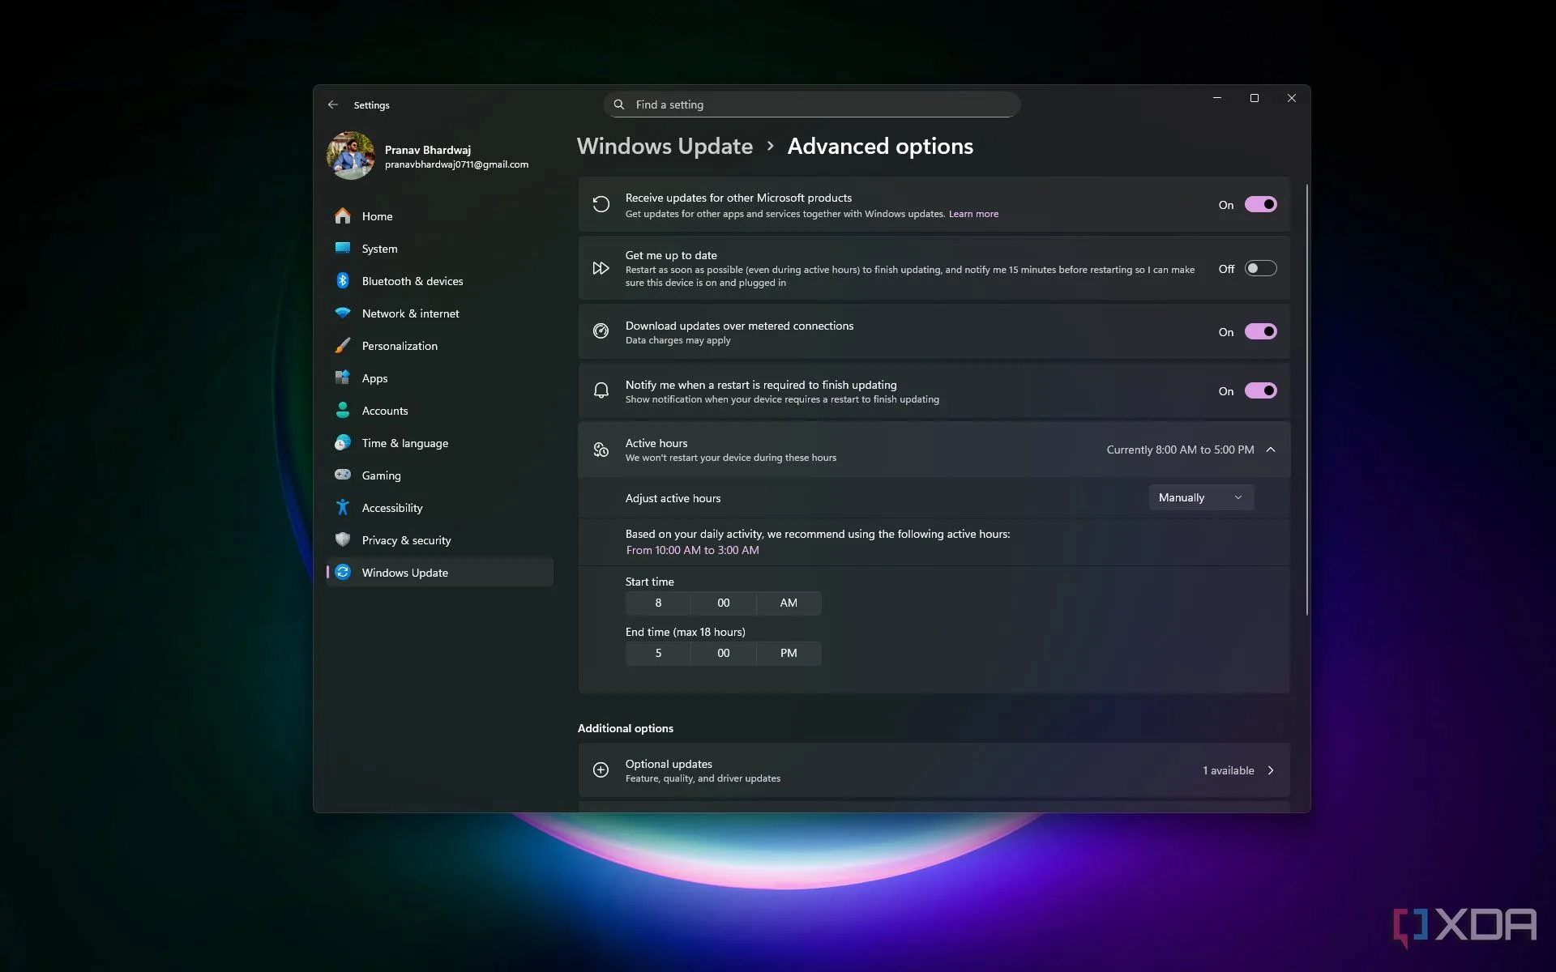Image resolution: width=1556 pixels, height=972 pixels.
Task: Minimize the Settings window
Action: [1216, 98]
